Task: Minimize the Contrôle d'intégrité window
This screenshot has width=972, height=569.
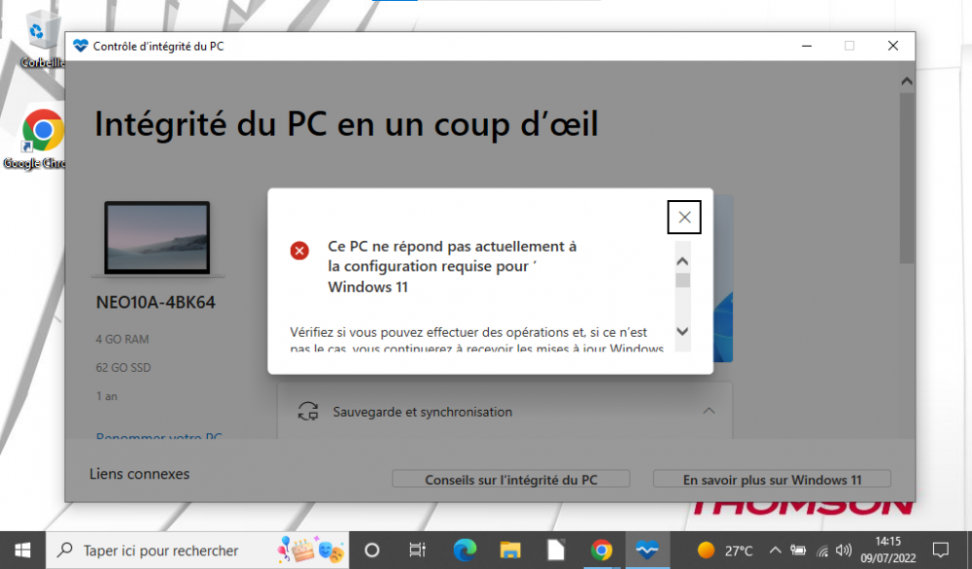Action: (x=807, y=46)
